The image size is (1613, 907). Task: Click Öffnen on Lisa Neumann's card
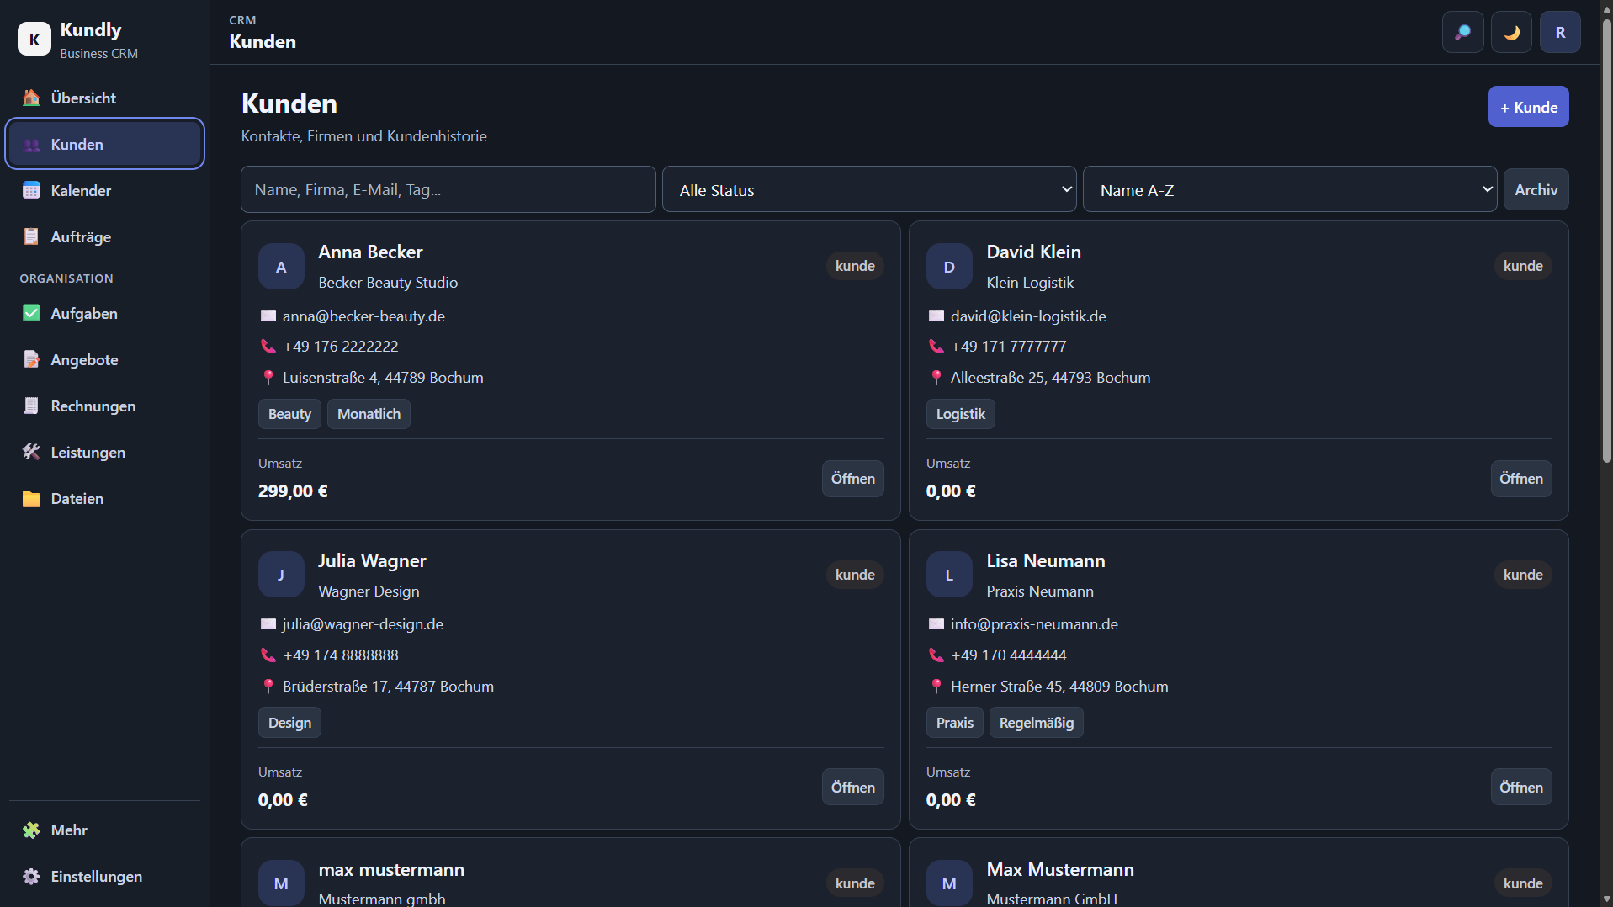(1520, 787)
